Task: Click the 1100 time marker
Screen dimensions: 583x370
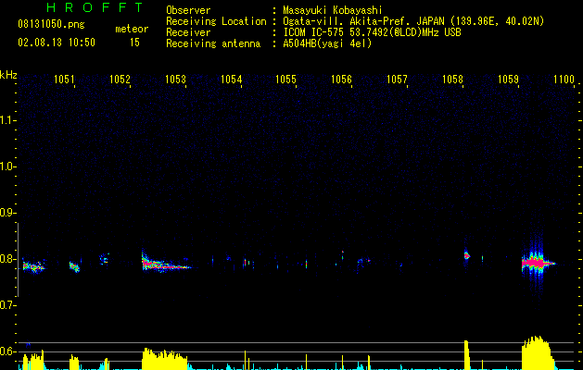Action: pos(564,80)
